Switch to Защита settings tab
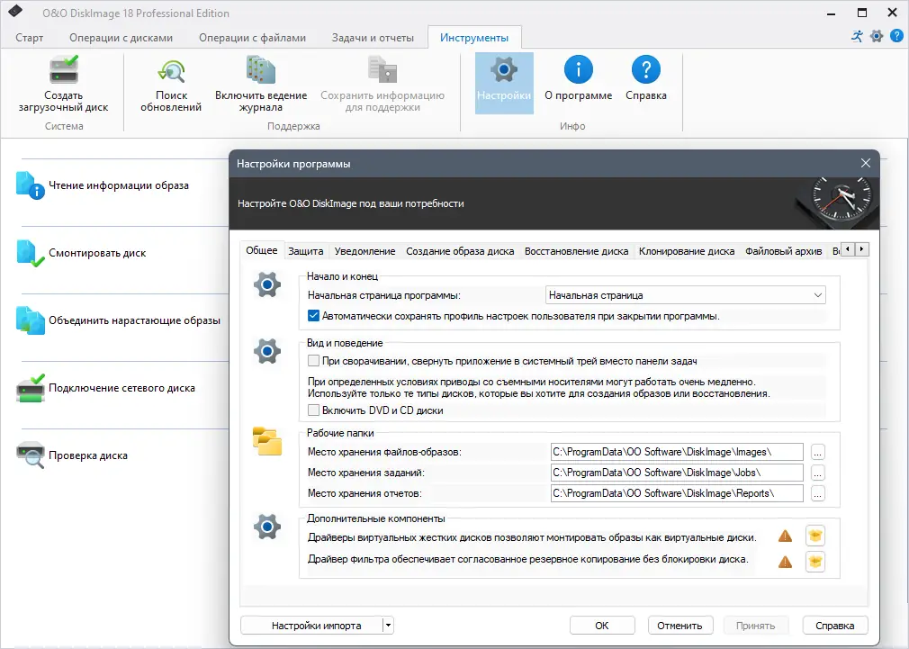The width and height of the screenshot is (909, 649). pyautogui.click(x=305, y=251)
